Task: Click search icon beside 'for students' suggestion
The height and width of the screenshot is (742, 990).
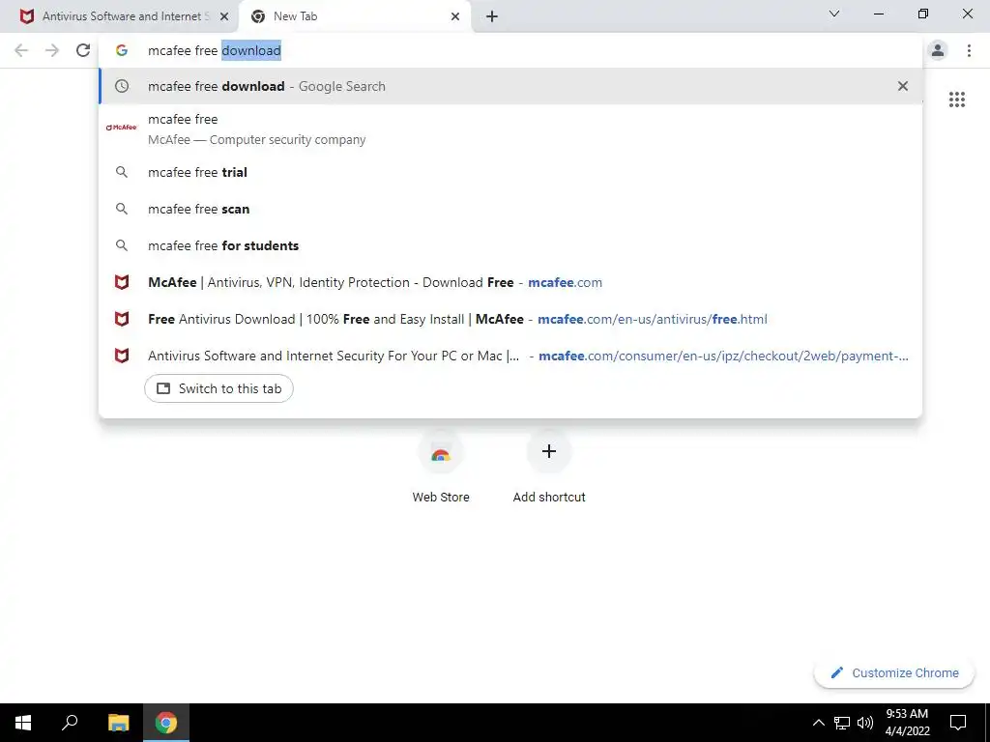Action: click(x=122, y=244)
